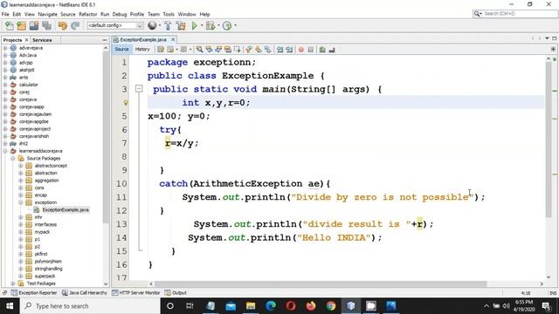
Task: Run the project with green play icon
Action: click(x=194, y=25)
